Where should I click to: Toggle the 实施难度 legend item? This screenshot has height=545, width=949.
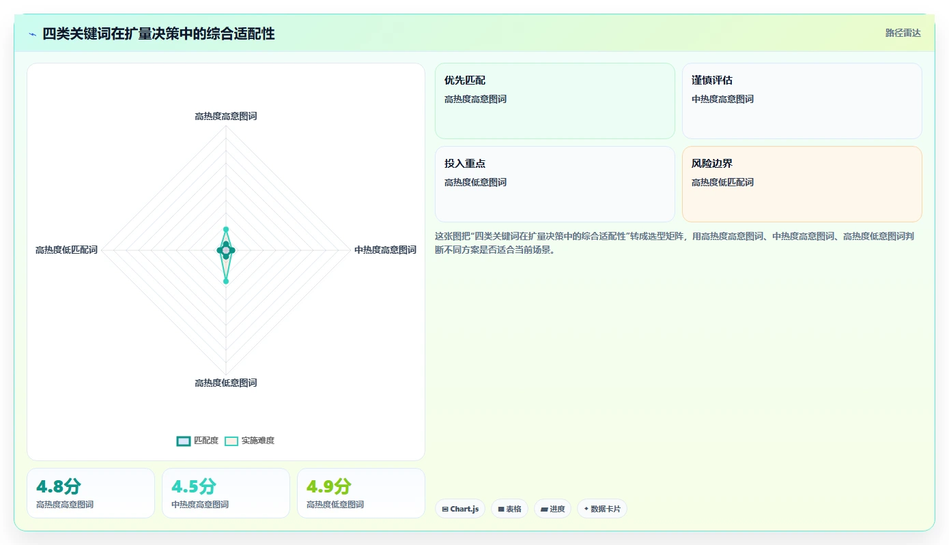click(250, 441)
